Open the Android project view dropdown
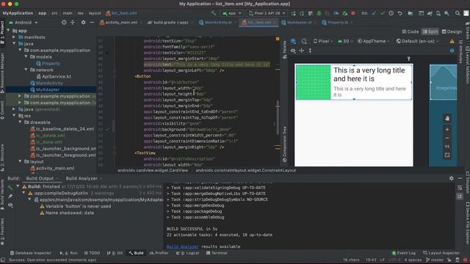The height and width of the screenshot is (264, 470). (x=23, y=23)
